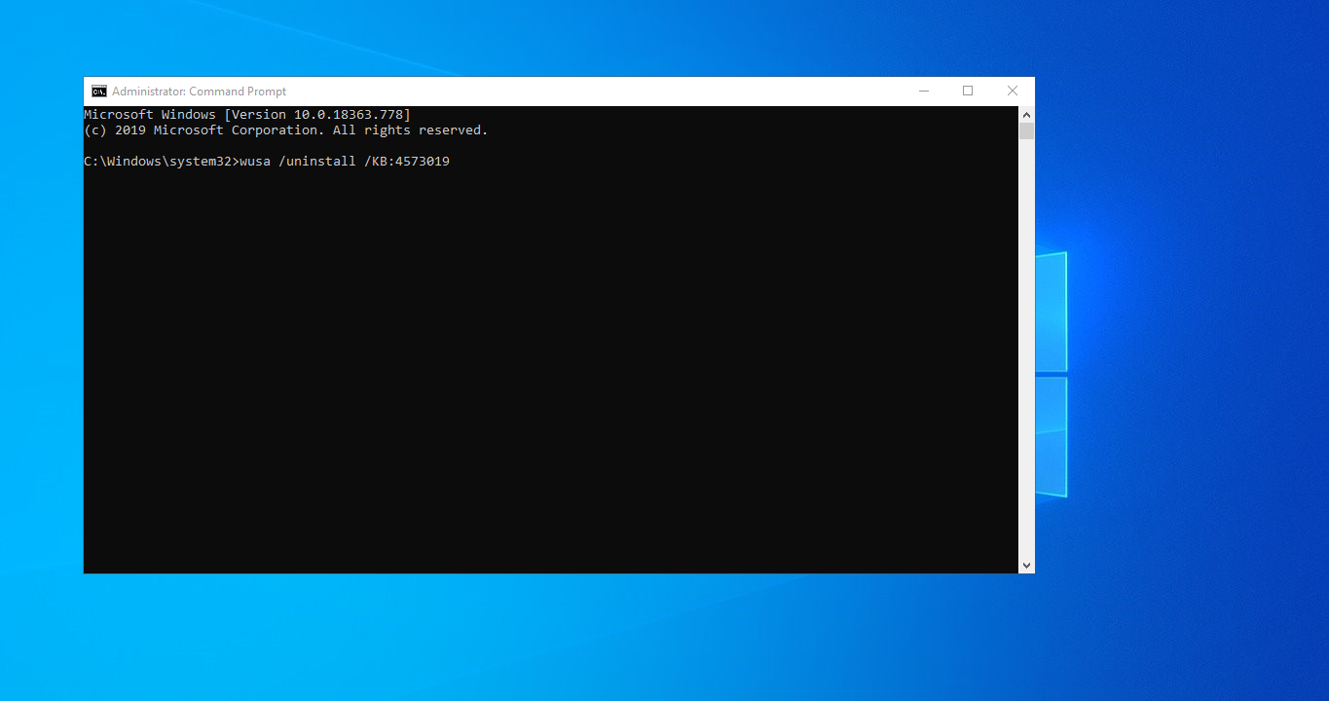Click the scrollbar down arrow

(x=1026, y=565)
